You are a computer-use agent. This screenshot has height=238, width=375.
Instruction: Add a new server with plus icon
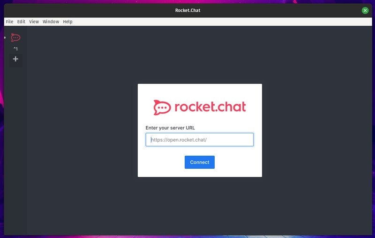click(x=15, y=59)
